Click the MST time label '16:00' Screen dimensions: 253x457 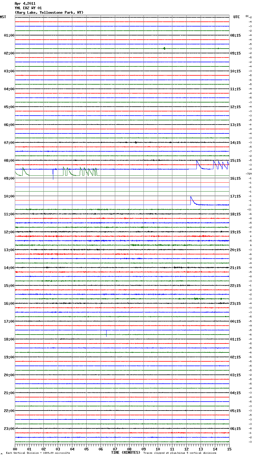[9, 304]
